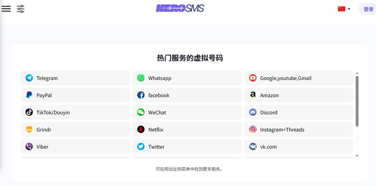Click the Grindr mask icon
Viewport: 376px width, 186px height.
pos(29,129)
